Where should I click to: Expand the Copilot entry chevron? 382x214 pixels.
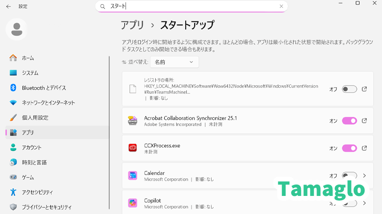364,203
